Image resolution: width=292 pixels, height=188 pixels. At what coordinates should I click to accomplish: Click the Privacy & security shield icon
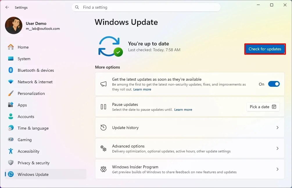11,163
